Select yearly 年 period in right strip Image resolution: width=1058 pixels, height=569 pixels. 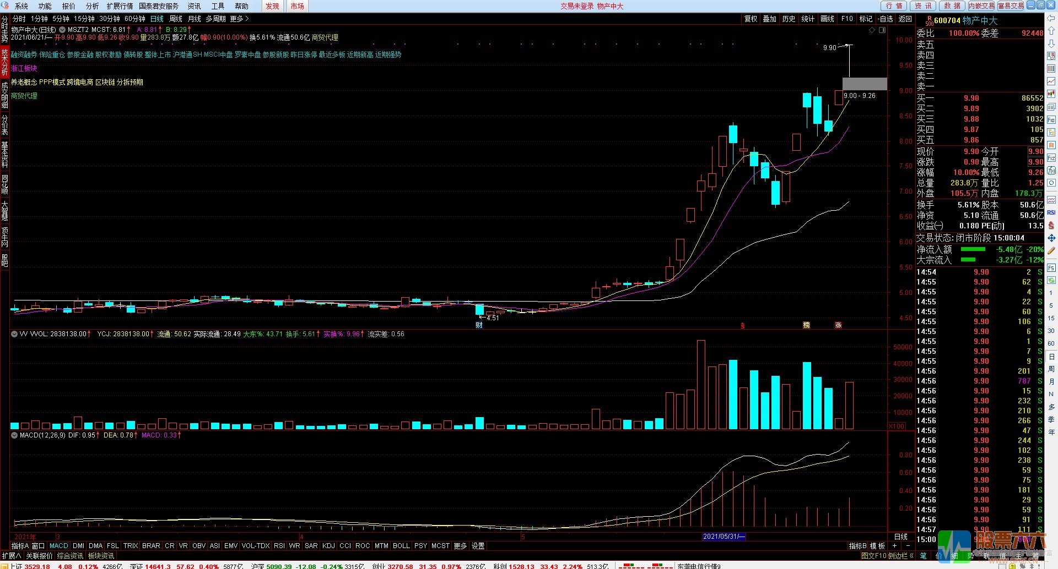point(1051,432)
